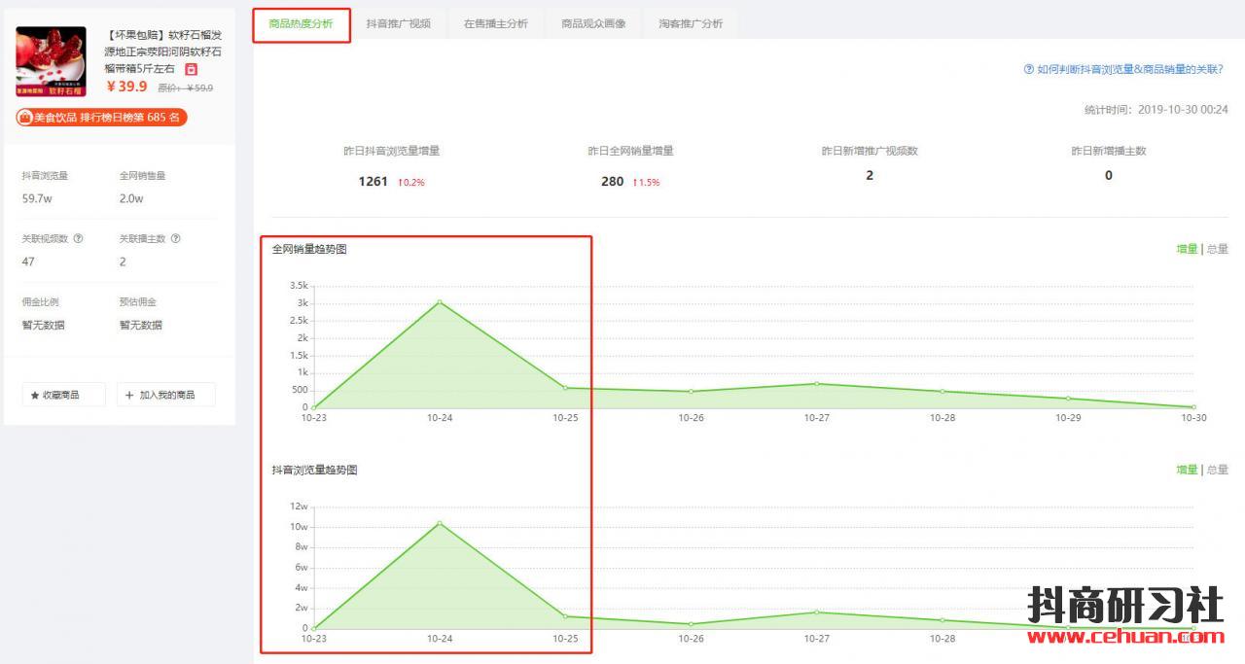The width and height of the screenshot is (1245, 664).
Task: Select 总量 for the 全网销量趋势图 chart
Action: coord(1217,249)
